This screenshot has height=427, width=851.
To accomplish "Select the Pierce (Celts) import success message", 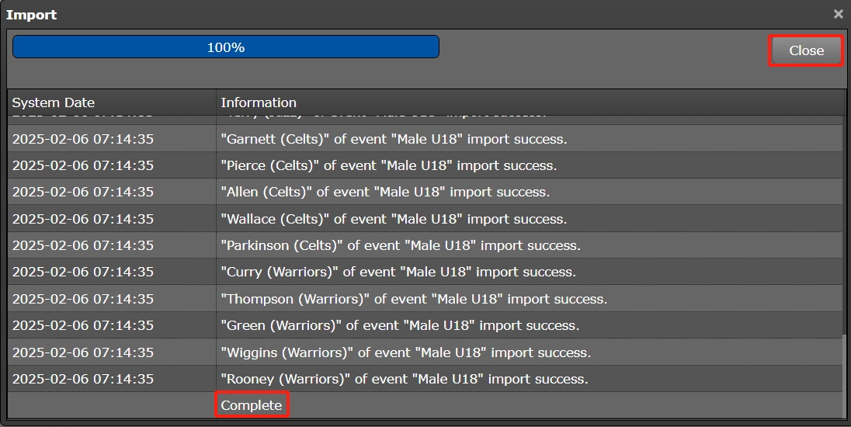I will pyautogui.click(x=388, y=165).
